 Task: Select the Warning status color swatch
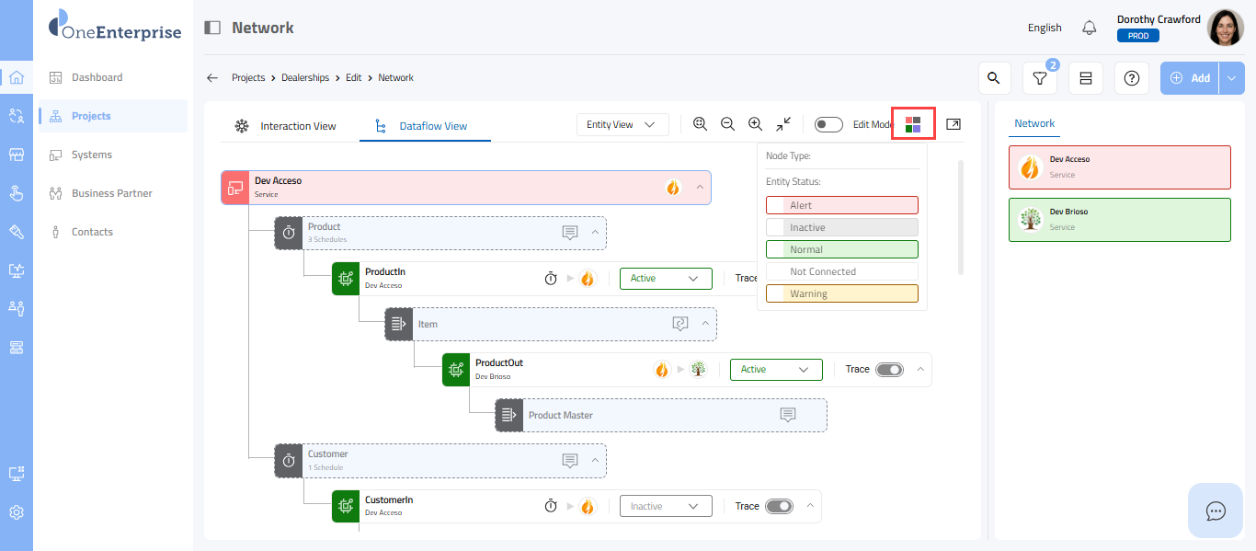[841, 293]
